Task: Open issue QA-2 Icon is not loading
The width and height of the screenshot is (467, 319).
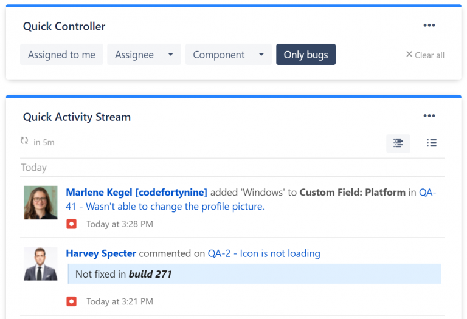Action: click(264, 253)
